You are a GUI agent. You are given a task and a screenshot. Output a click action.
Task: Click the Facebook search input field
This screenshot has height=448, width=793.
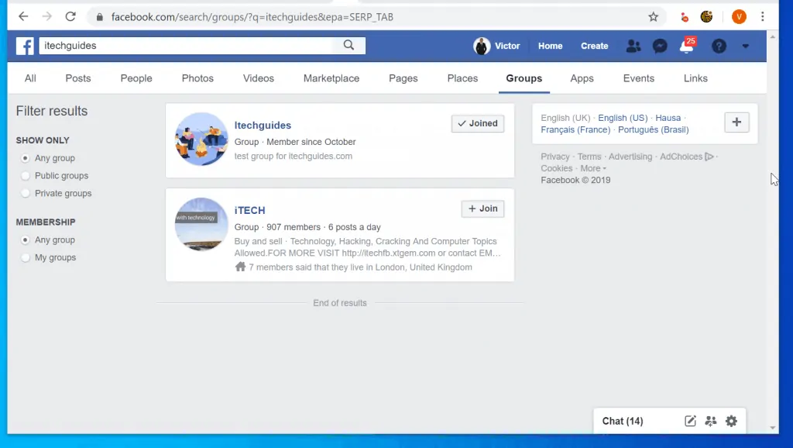click(186, 46)
